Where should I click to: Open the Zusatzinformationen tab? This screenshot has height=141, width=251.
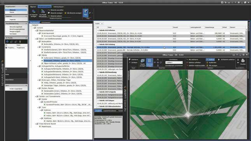pyautogui.click(x=110, y=111)
